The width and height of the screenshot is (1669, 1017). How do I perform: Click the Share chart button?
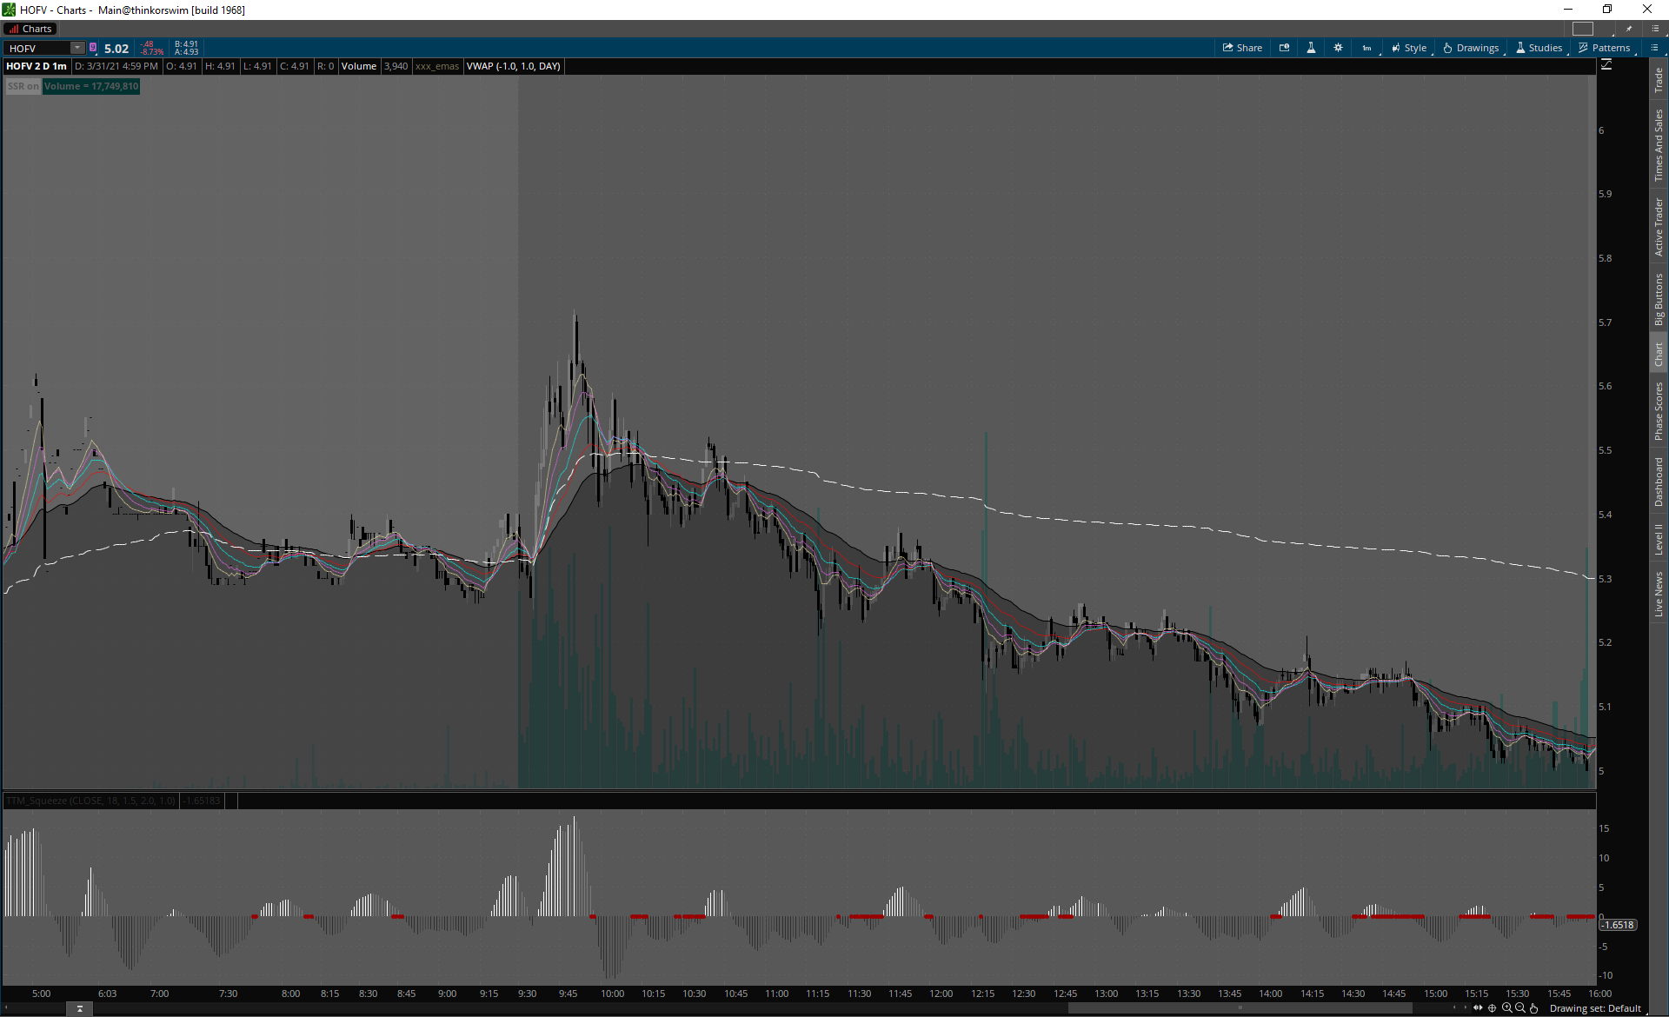[x=1242, y=48]
